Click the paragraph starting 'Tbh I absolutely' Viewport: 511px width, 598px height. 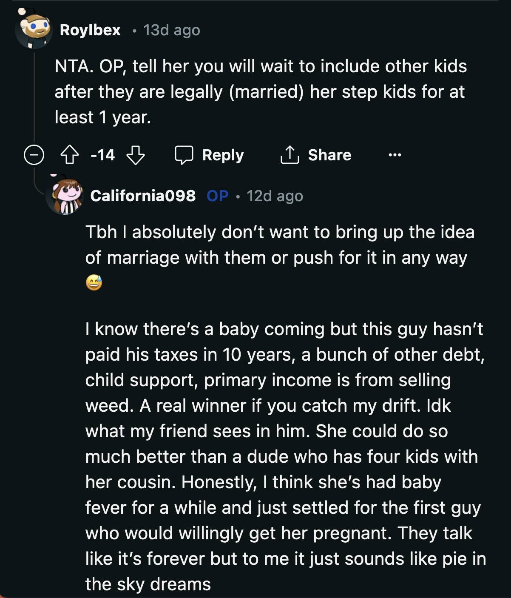[279, 245]
